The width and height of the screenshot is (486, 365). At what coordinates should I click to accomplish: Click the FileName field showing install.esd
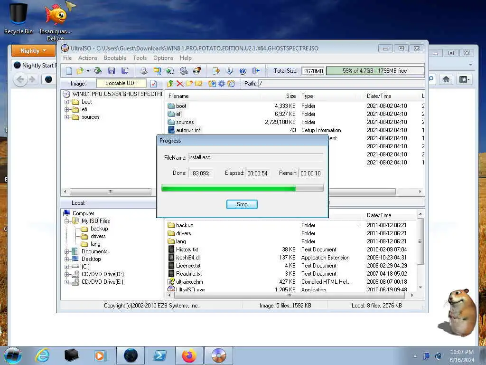pos(255,157)
